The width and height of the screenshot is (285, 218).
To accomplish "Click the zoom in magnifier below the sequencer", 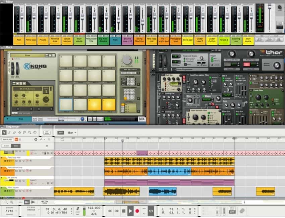I will click(12, 202).
